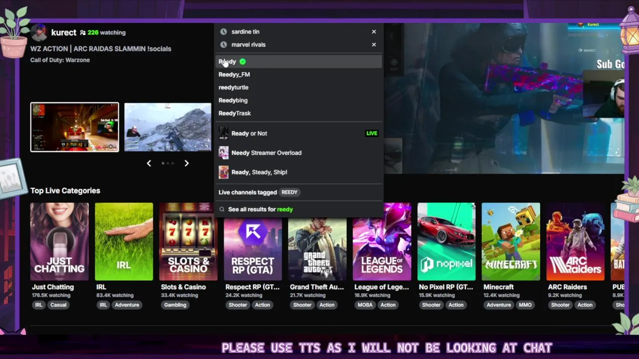Click the Just Chatting title text
The image size is (639, 359).
click(53, 287)
